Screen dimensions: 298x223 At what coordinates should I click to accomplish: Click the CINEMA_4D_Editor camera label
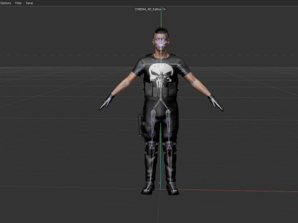148,9
